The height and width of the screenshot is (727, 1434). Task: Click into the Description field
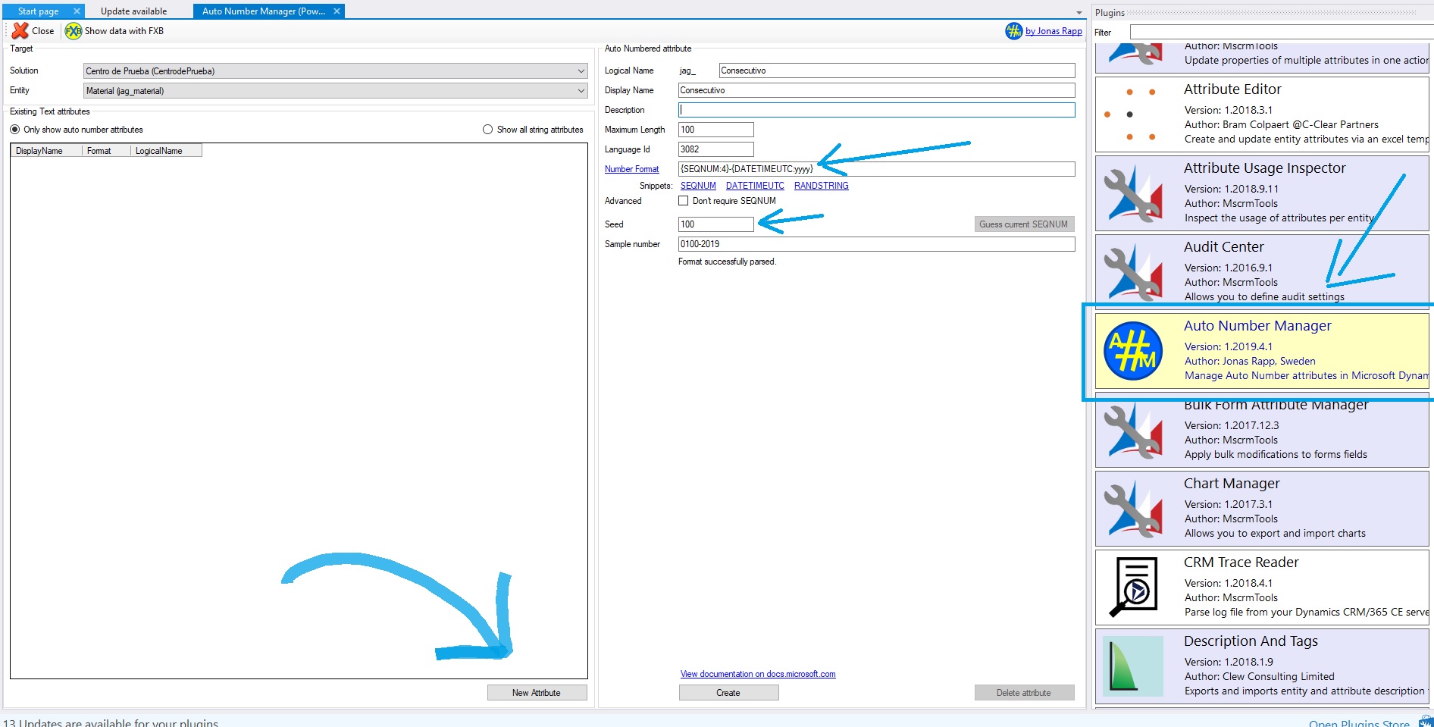point(876,110)
